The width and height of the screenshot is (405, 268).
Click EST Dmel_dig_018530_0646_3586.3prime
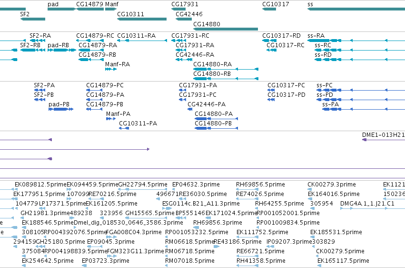(x=128, y=223)
